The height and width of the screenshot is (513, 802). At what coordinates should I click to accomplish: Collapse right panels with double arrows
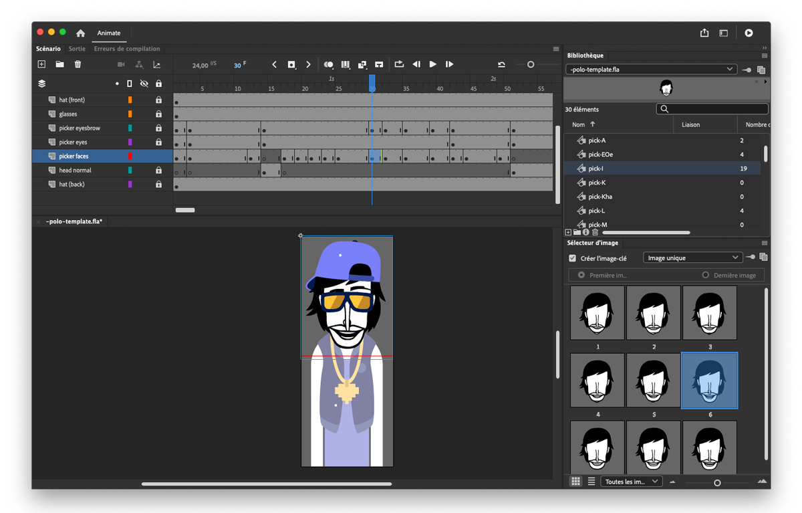764,48
